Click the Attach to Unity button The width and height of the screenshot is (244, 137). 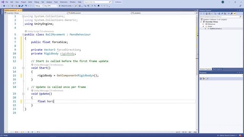[x=66, y=6]
